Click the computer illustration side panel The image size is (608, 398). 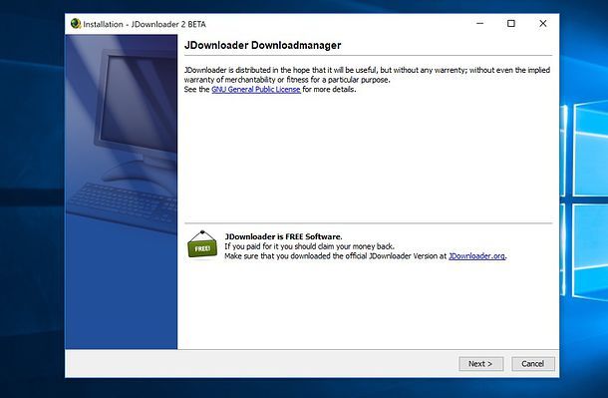click(122, 192)
